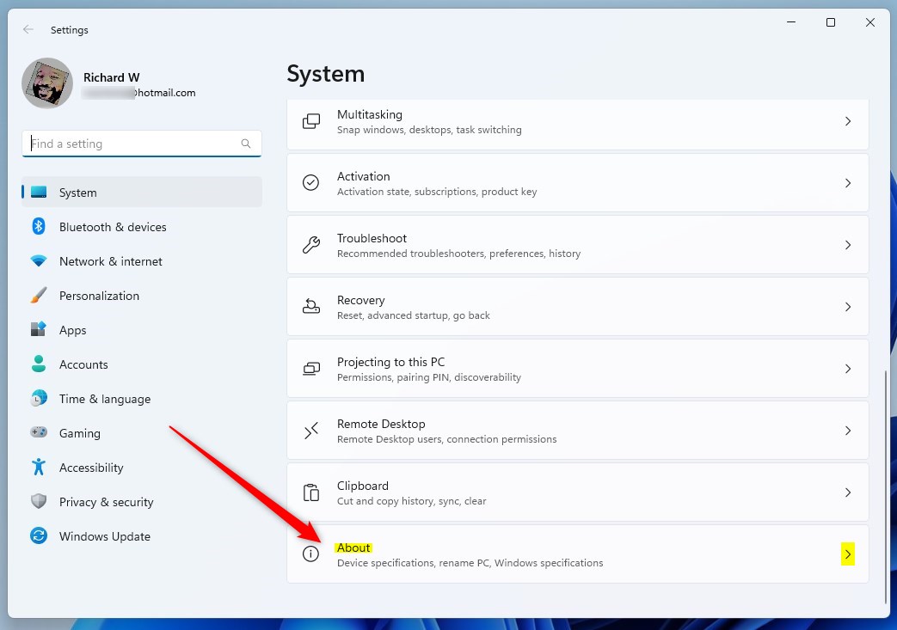Screen dimensions: 897x630
Task: Click the Accessibility figure icon
Action: pyautogui.click(x=39, y=468)
